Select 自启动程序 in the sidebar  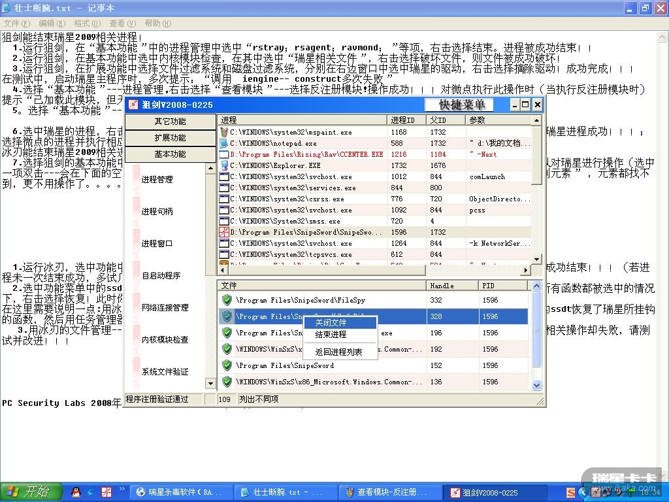tap(161, 276)
